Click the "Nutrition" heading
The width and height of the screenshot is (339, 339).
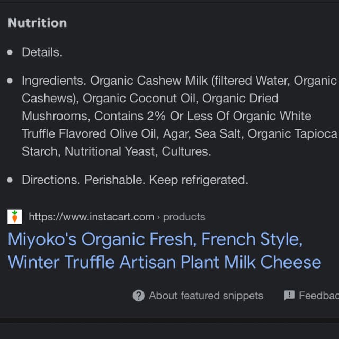click(x=37, y=23)
